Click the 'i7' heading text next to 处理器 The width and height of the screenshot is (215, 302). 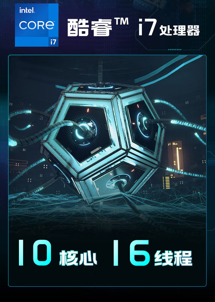pyautogui.click(x=147, y=27)
